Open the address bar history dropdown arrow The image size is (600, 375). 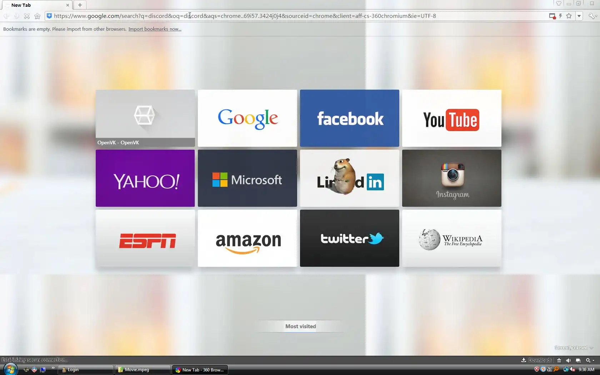click(579, 16)
